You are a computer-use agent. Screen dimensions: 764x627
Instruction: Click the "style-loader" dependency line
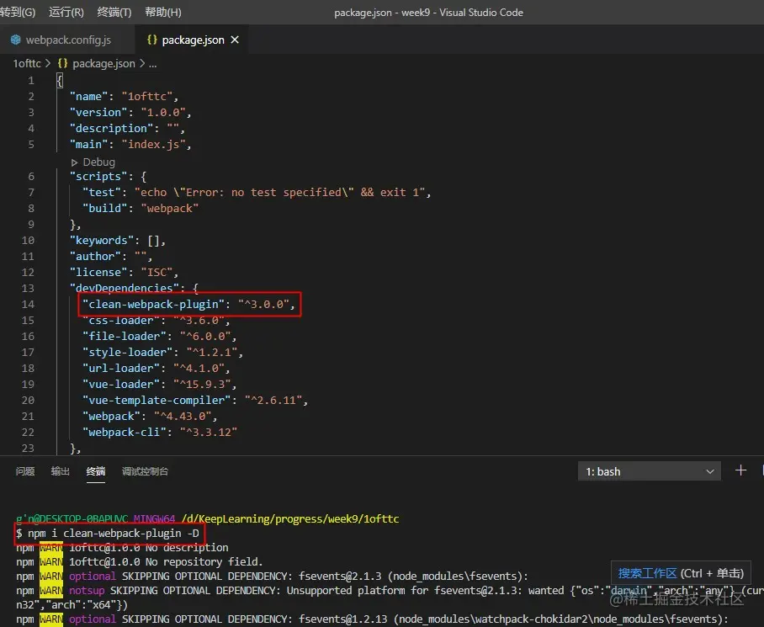[162, 353]
